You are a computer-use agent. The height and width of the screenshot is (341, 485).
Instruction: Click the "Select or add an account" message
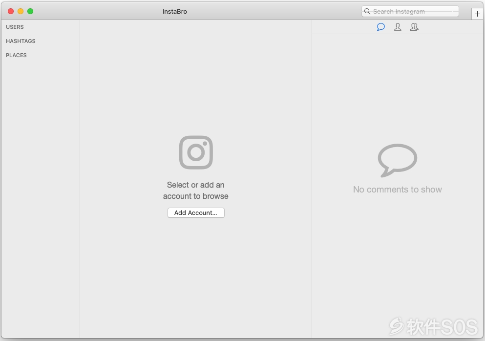click(196, 191)
